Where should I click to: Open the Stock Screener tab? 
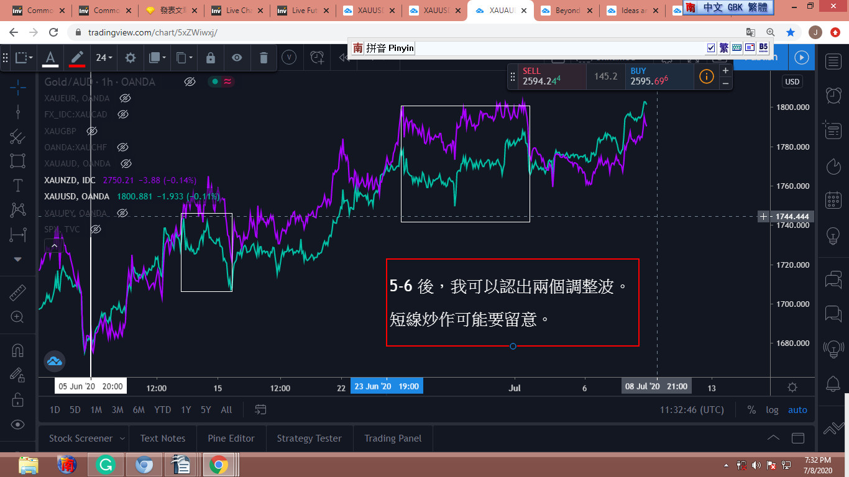pyautogui.click(x=81, y=438)
